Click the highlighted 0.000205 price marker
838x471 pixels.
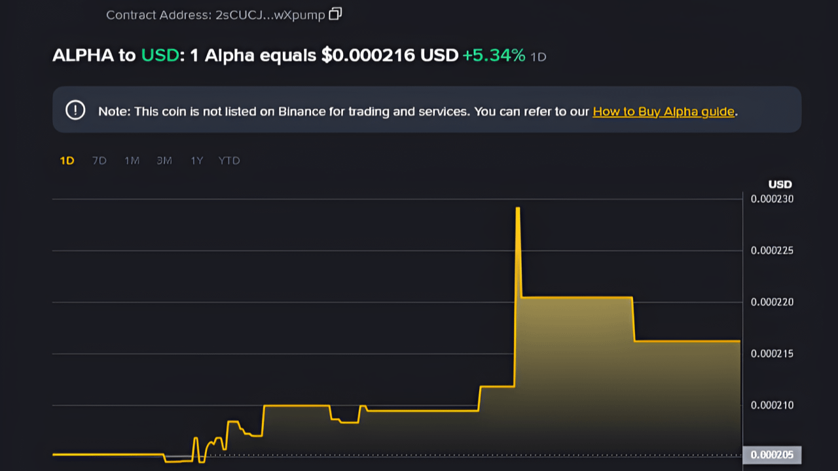772,455
